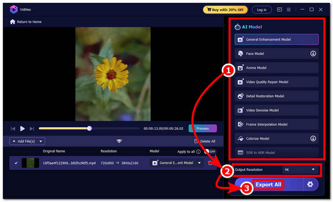Click Buy with 20% OFF button
333x202 pixels.
(225, 10)
